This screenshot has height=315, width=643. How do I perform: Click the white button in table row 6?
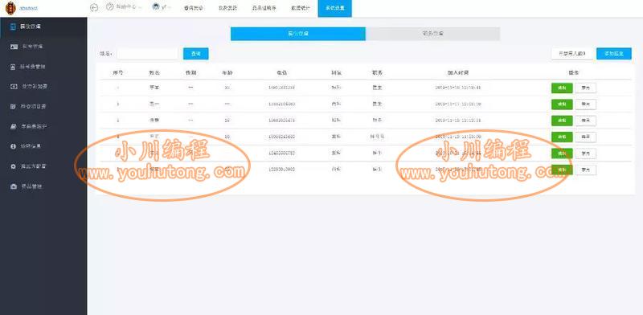click(586, 170)
